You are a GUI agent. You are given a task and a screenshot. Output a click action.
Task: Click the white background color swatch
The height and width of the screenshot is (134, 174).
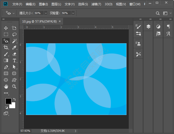click(13, 106)
